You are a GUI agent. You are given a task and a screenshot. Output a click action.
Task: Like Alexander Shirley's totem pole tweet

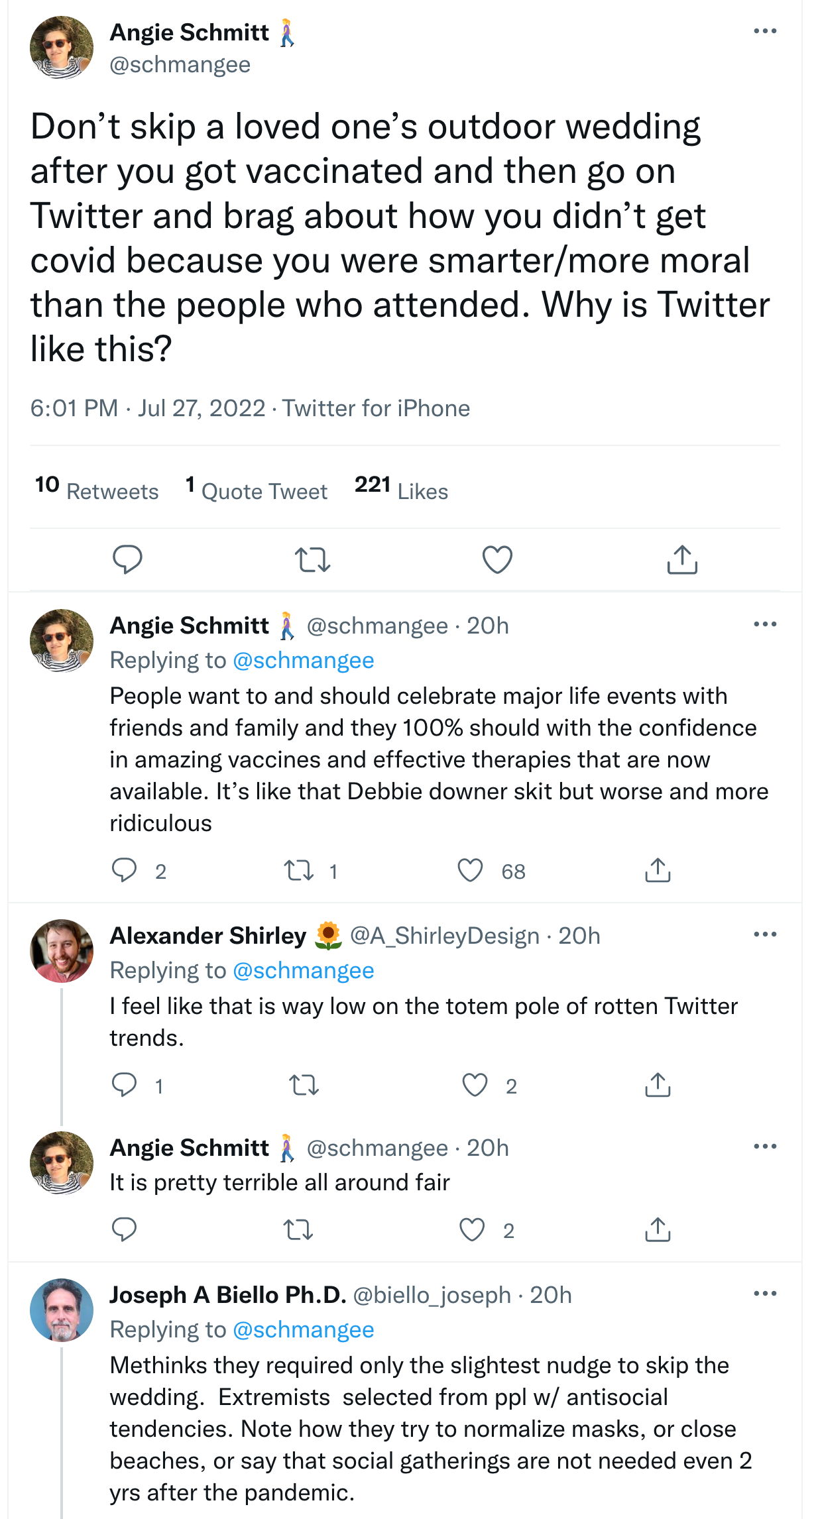point(475,1085)
